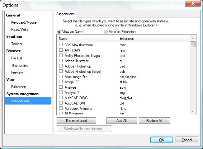Go to Read/Write options
This screenshot has width=203, height=149.
pyautogui.click(x=20, y=30)
